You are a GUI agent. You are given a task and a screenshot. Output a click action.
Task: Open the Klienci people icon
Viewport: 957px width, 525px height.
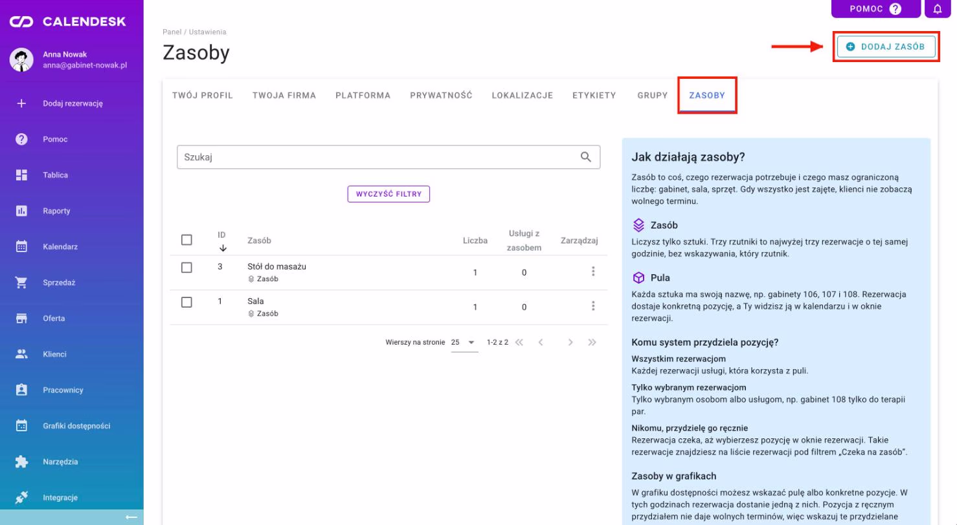pyautogui.click(x=21, y=354)
